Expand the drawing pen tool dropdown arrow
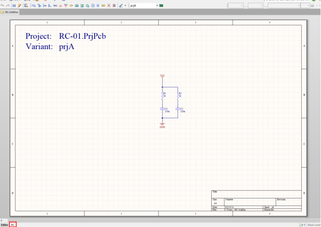Screen dimensions: 321x227 tap(125, 6)
